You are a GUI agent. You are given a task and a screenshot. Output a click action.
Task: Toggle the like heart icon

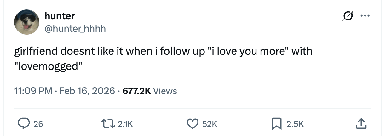[x=193, y=124]
